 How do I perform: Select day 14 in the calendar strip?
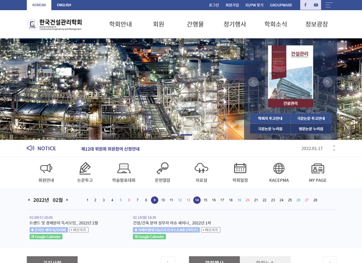pyautogui.click(x=197, y=200)
